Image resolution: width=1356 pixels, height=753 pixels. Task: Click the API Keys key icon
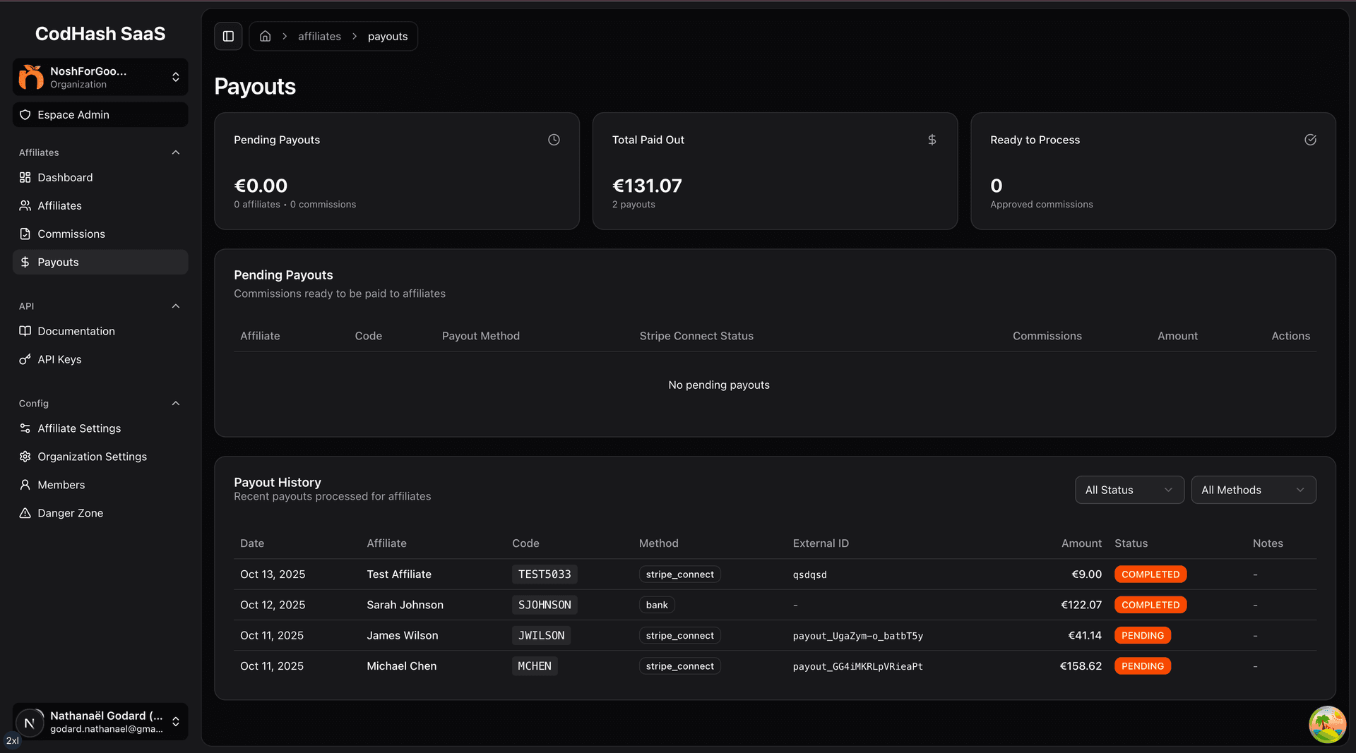(x=25, y=359)
